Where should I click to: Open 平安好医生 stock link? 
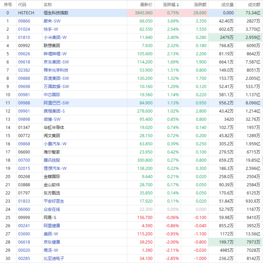tap(54, 201)
